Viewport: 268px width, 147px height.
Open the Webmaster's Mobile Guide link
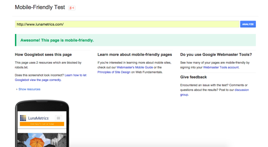point(135,67)
